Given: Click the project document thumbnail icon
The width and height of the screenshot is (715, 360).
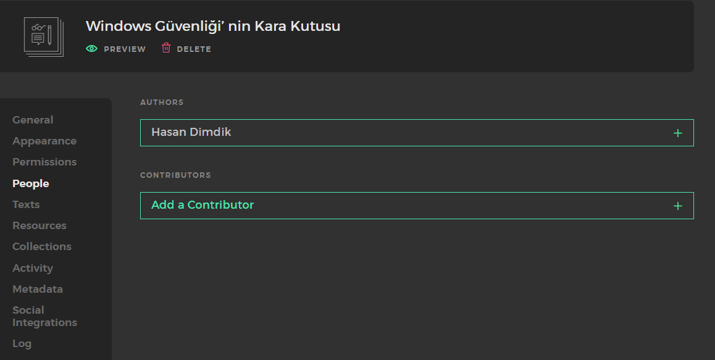Looking at the screenshot, I should tap(44, 37).
